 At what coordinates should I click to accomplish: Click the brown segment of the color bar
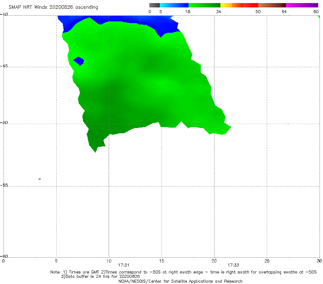pyautogui.click(x=272, y=5)
